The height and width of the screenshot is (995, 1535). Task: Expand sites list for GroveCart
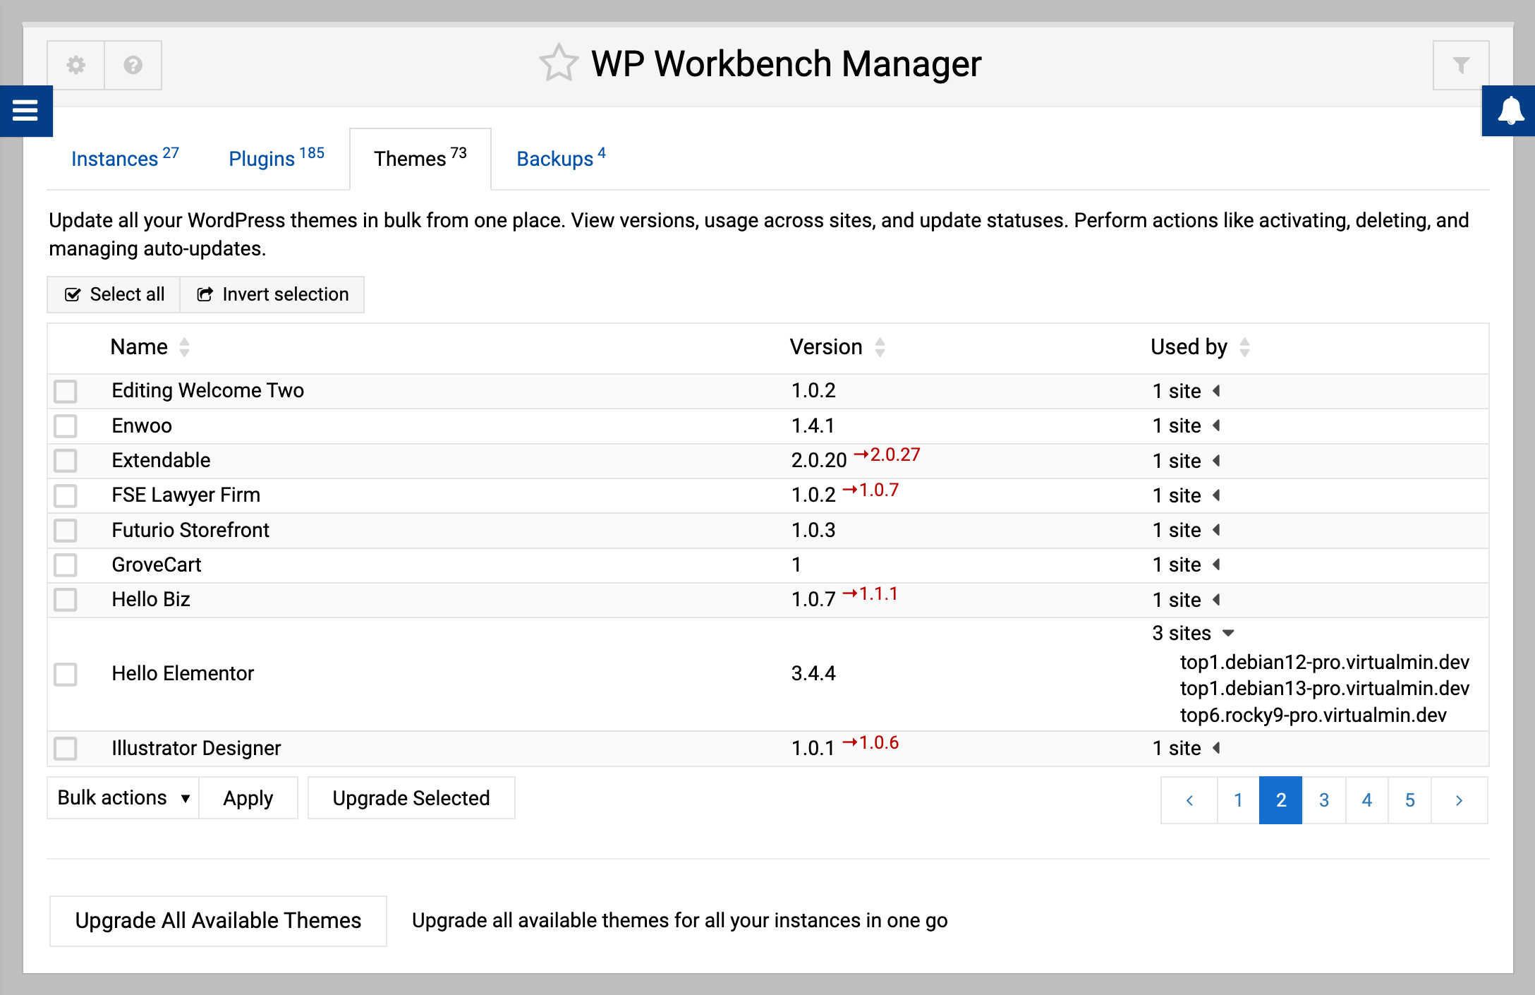click(x=1216, y=565)
